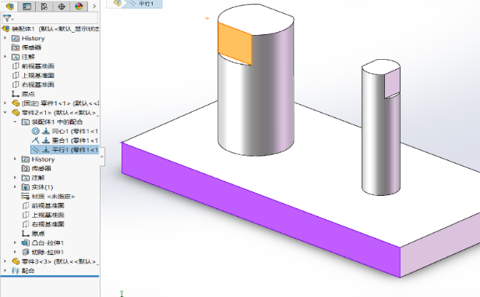The width and height of the screenshot is (480, 297).
Task: Select the 切除-拉伸1 feature
Action: pyautogui.click(x=43, y=252)
